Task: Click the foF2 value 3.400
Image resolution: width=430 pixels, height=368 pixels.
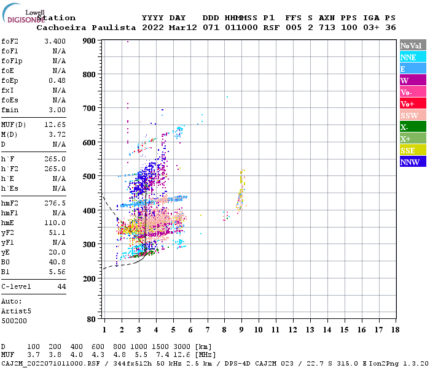Action: (55, 41)
